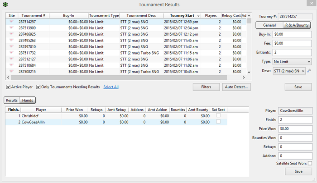Image resolution: width=317 pixels, height=183 pixels.
Task: Select the 2015/02/07 12:34 pm start time cell
Action: click(x=181, y=28)
